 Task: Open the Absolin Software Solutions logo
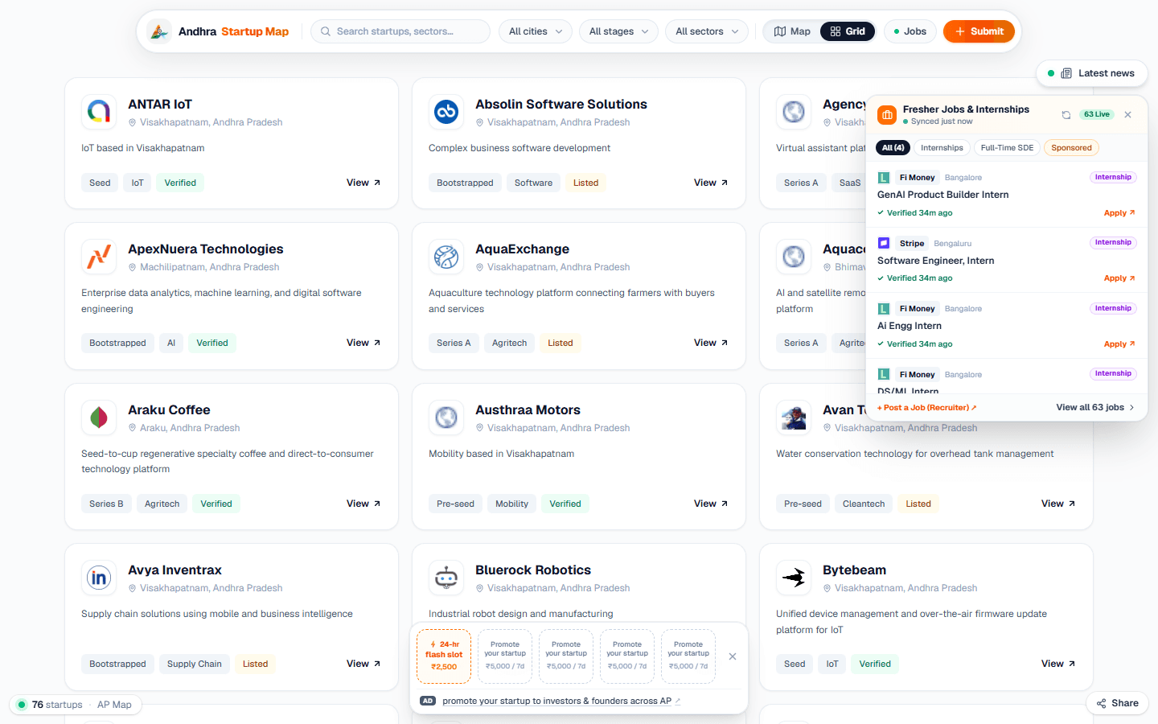[446, 112]
